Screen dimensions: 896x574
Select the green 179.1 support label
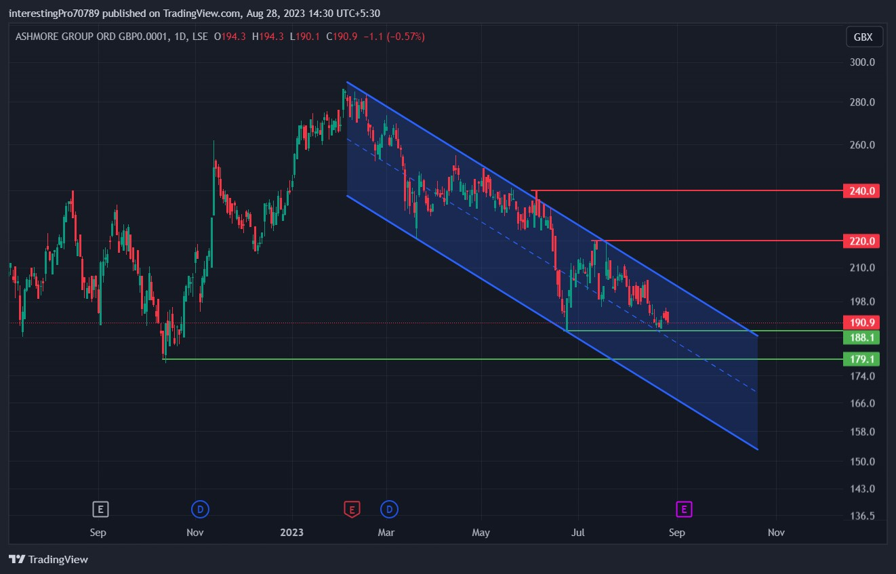861,359
